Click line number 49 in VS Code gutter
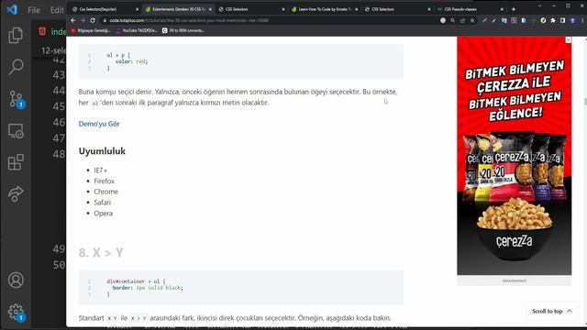Screen dimensions: 587x330 click(59, 249)
